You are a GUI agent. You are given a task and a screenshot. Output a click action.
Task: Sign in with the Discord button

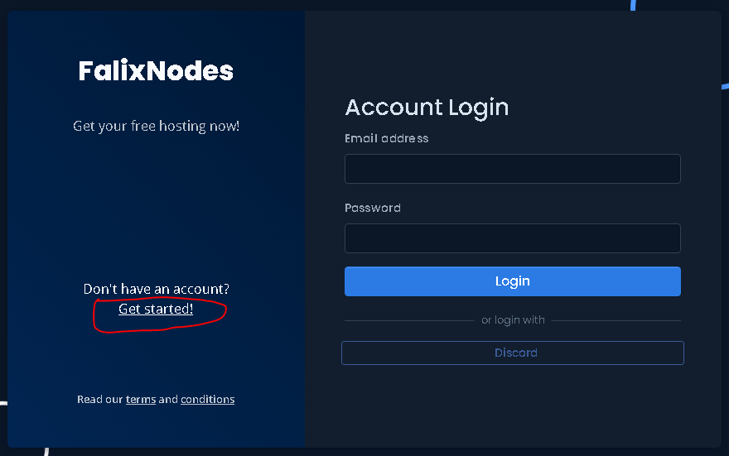click(x=512, y=353)
